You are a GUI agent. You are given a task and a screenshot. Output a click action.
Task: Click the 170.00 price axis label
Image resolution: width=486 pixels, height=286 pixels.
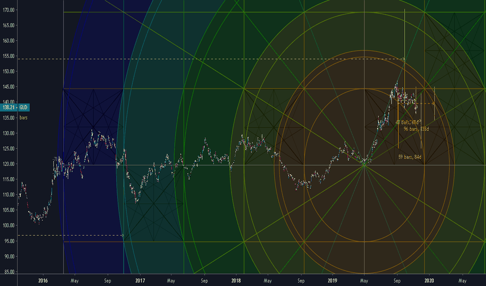pyautogui.click(x=9, y=10)
